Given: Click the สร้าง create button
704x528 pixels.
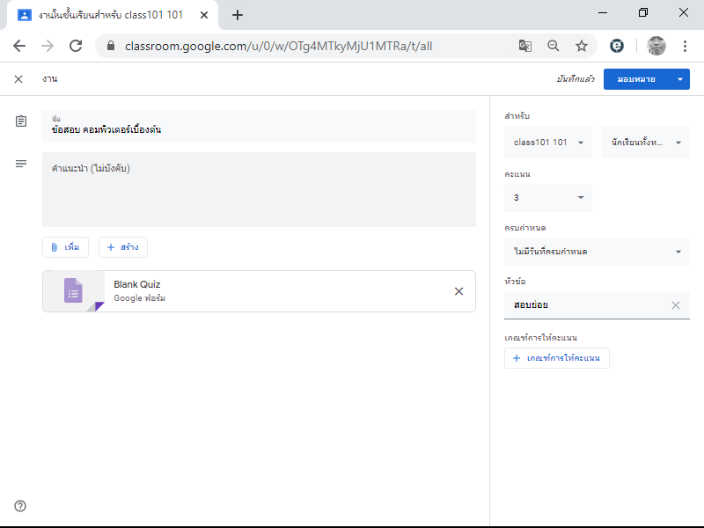Looking at the screenshot, I should point(123,247).
